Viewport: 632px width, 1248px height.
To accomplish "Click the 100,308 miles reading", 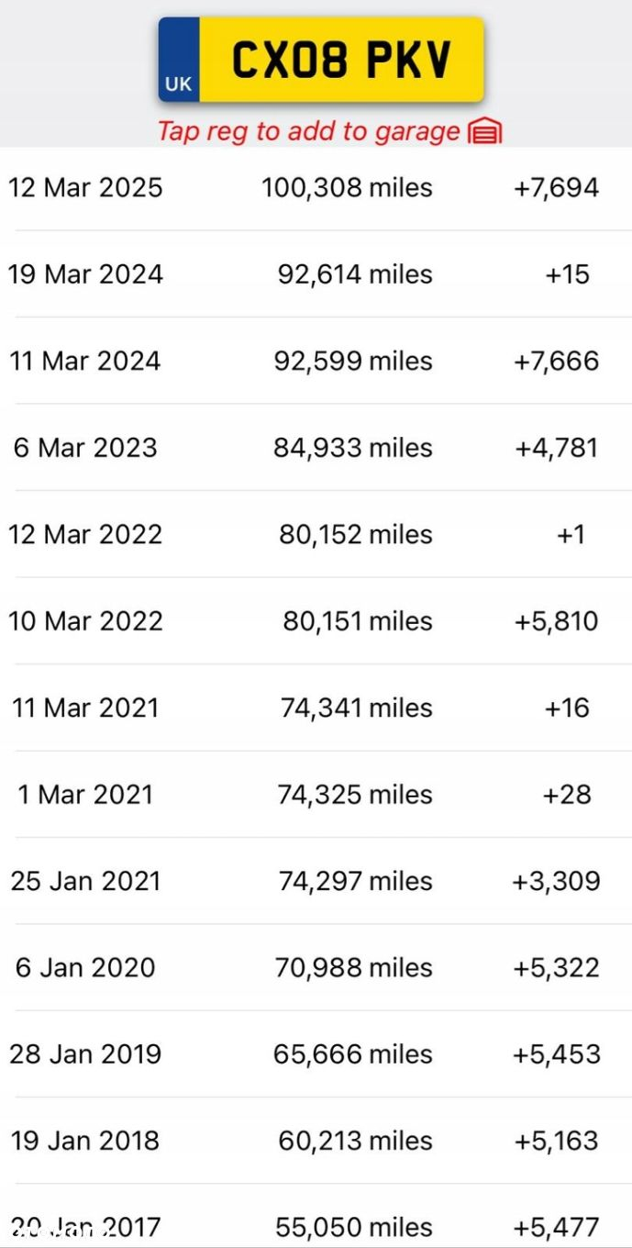I will 347,188.
